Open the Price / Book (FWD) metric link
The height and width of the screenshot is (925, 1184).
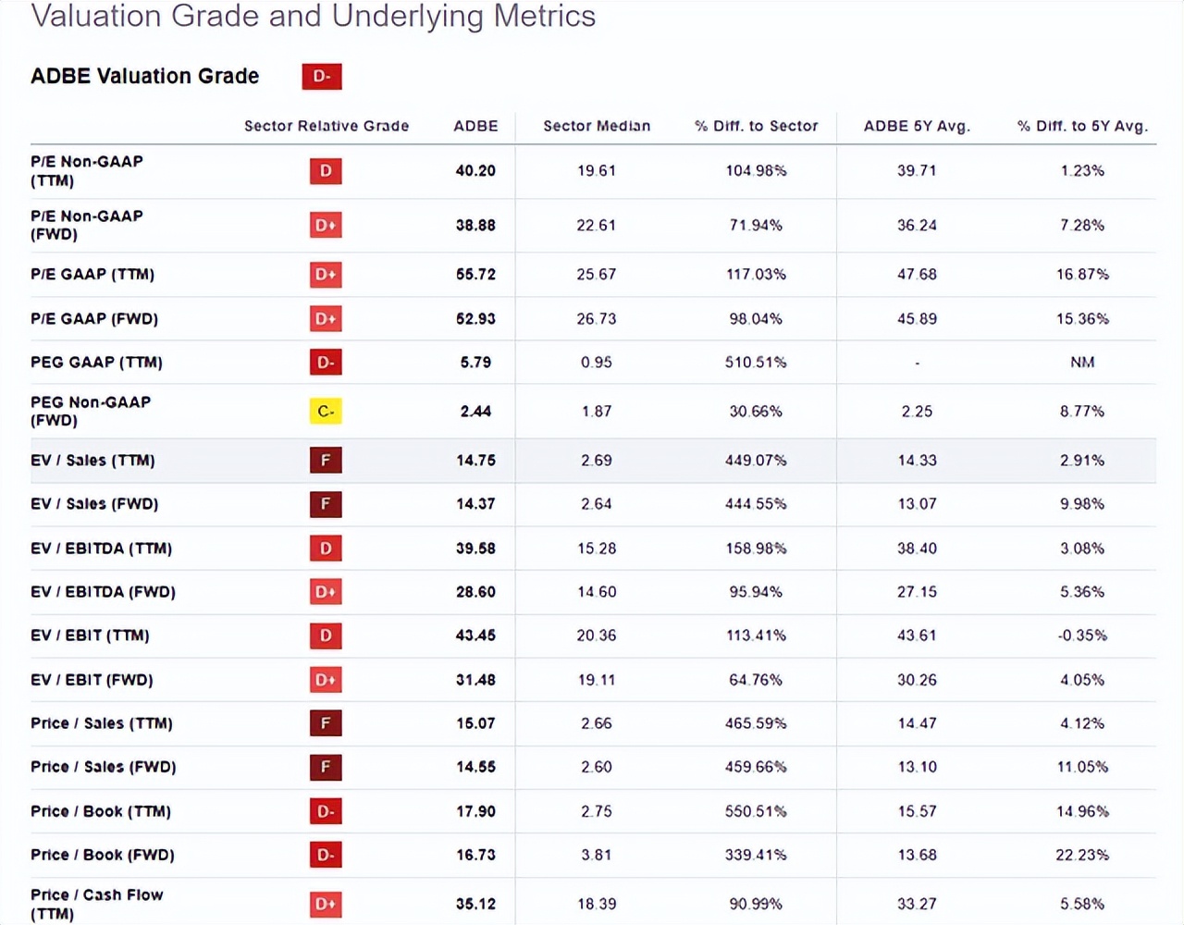103,855
